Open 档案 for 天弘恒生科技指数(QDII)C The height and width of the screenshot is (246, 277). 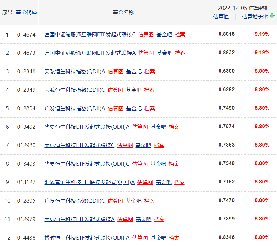point(149,90)
